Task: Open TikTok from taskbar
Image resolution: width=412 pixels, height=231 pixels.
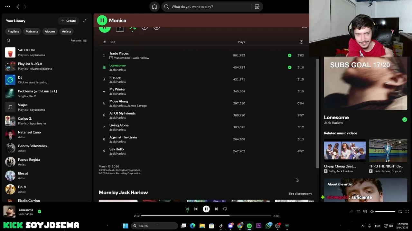Action: pyautogui.click(x=221, y=226)
